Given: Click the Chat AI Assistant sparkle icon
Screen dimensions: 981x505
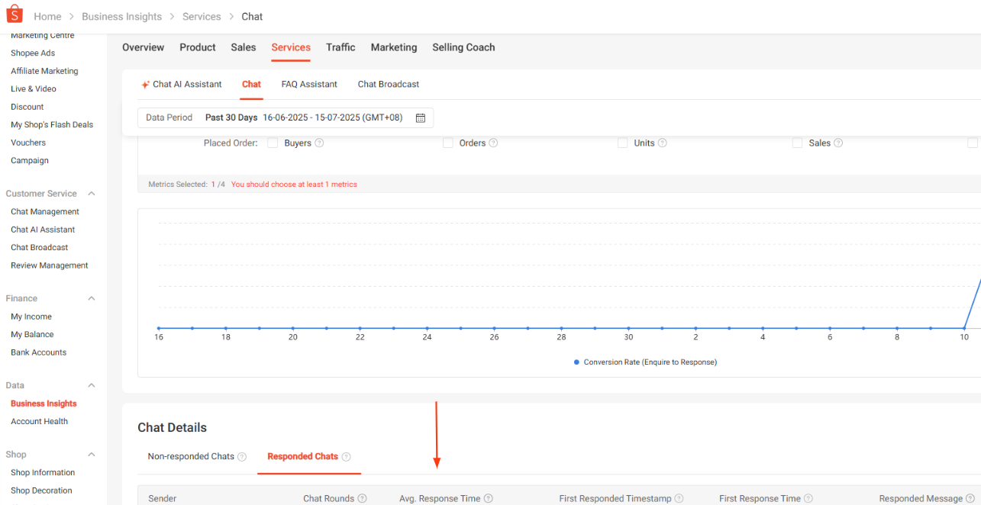Looking at the screenshot, I should point(145,85).
